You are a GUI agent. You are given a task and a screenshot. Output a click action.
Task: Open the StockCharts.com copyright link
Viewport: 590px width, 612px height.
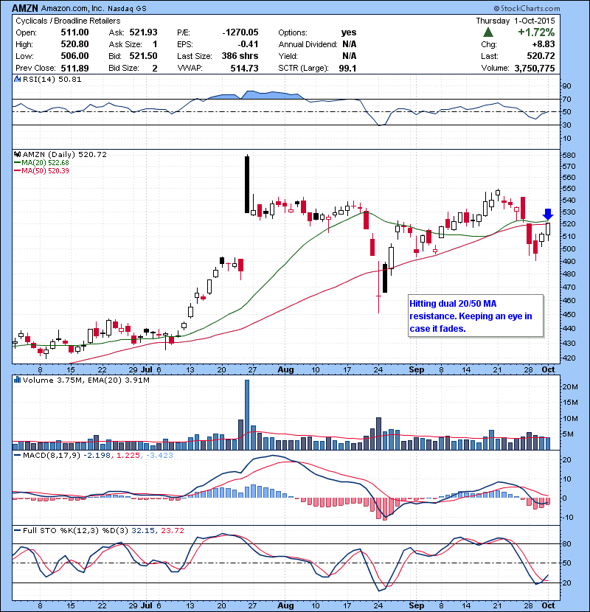click(527, 8)
